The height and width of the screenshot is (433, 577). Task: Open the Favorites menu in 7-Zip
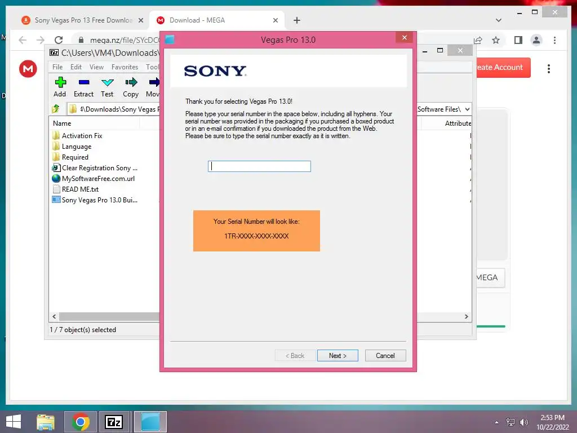pyautogui.click(x=125, y=67)
